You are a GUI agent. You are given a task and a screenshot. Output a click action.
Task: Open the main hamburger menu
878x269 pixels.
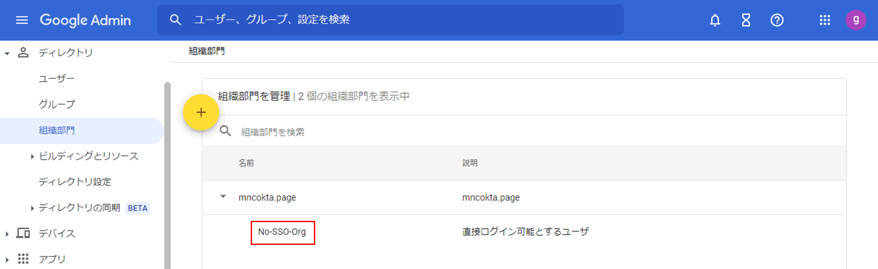pos(22,20)
